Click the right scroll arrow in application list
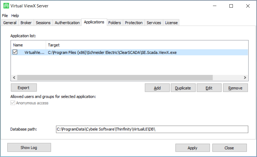The width and height of the screenshot is (257, 157). [x=245, y=78]
